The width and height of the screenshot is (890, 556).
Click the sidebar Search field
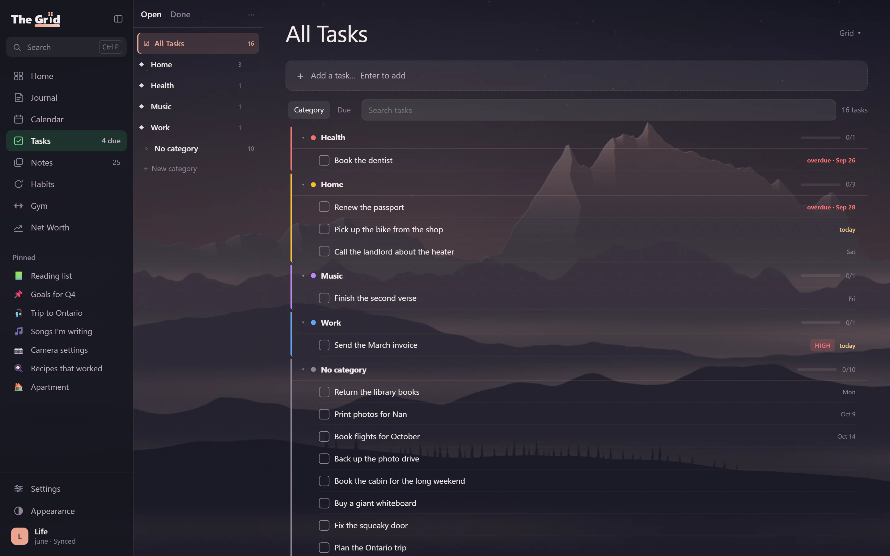(x=66, y=47)
